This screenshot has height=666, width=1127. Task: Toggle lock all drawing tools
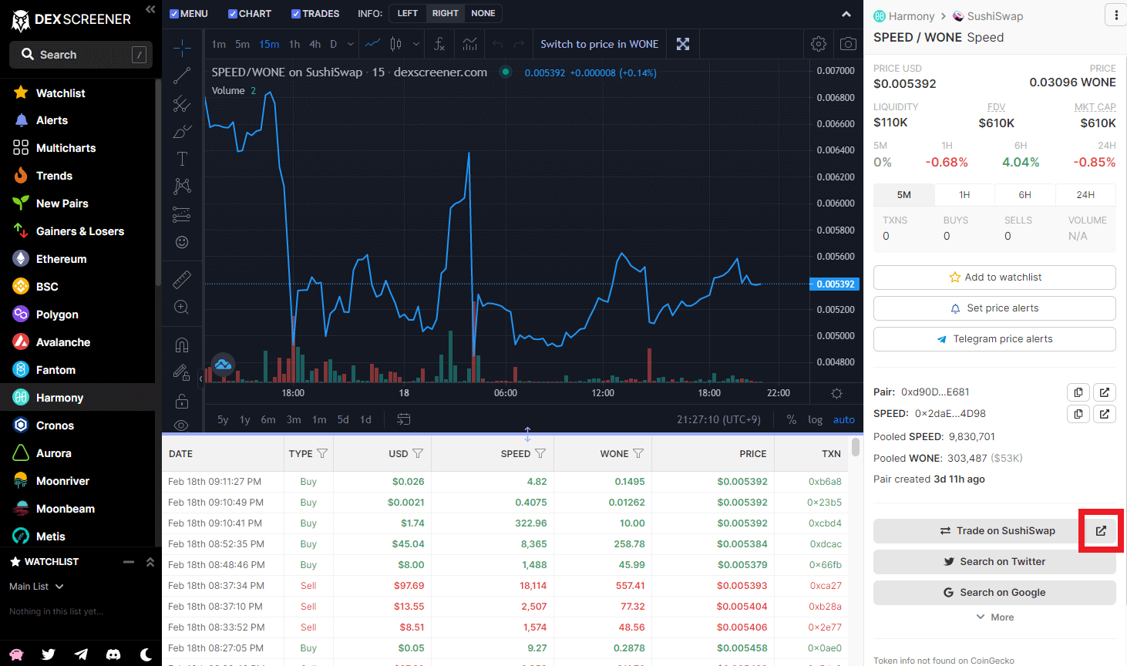pos(182,401)
